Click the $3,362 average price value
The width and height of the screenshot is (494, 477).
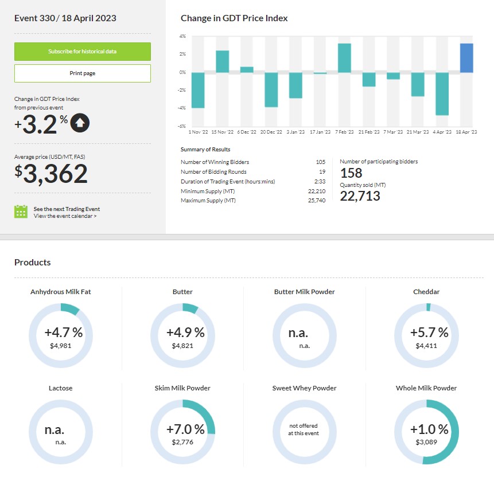[x=51, y=174]
